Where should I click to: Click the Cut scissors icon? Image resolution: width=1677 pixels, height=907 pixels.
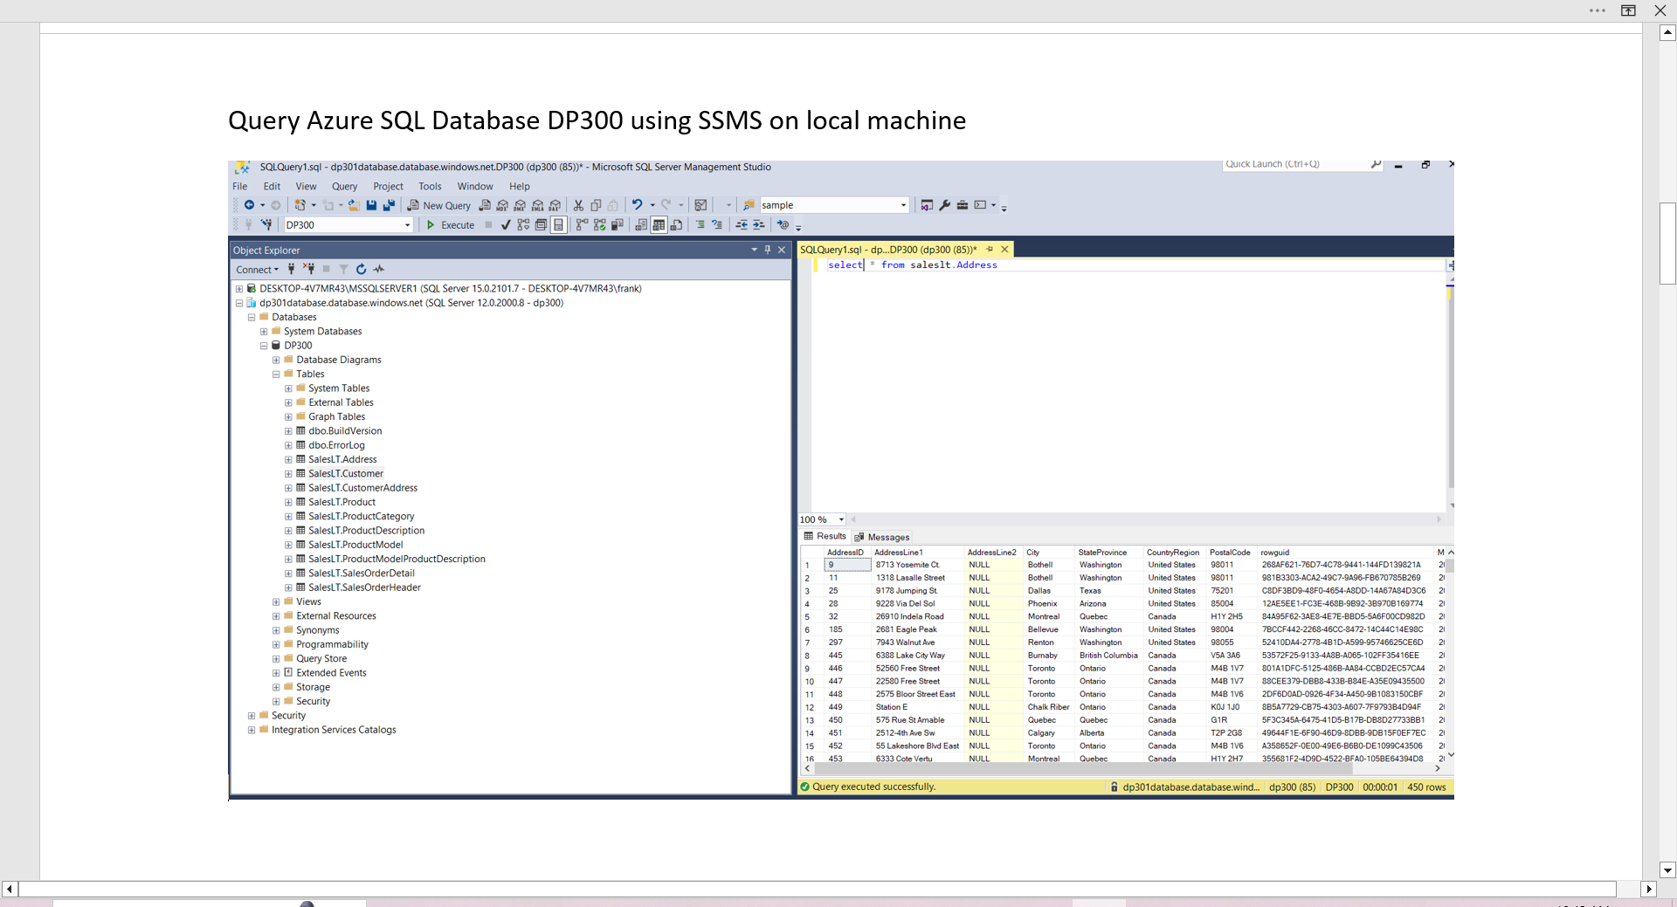point(578,205)
